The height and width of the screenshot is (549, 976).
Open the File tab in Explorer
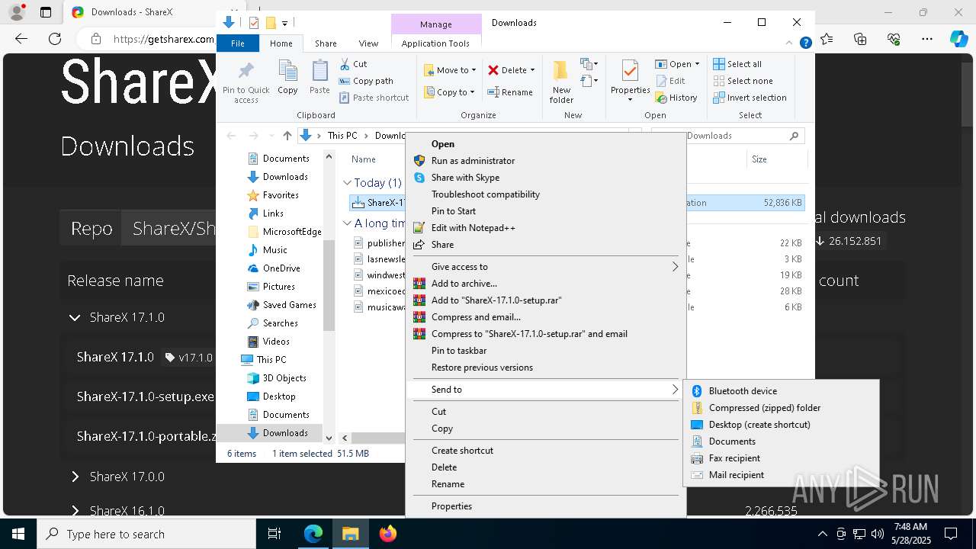tap(238, 43)
